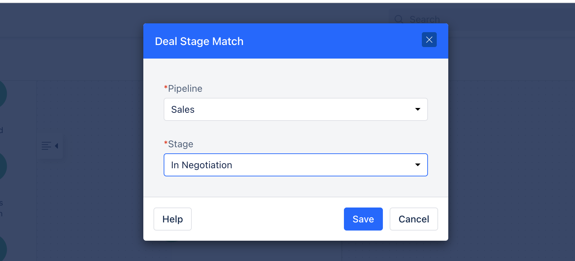Click the Stage dropdown caret arrow
Viewport: 575px width, 261px height.
(417, 165)
